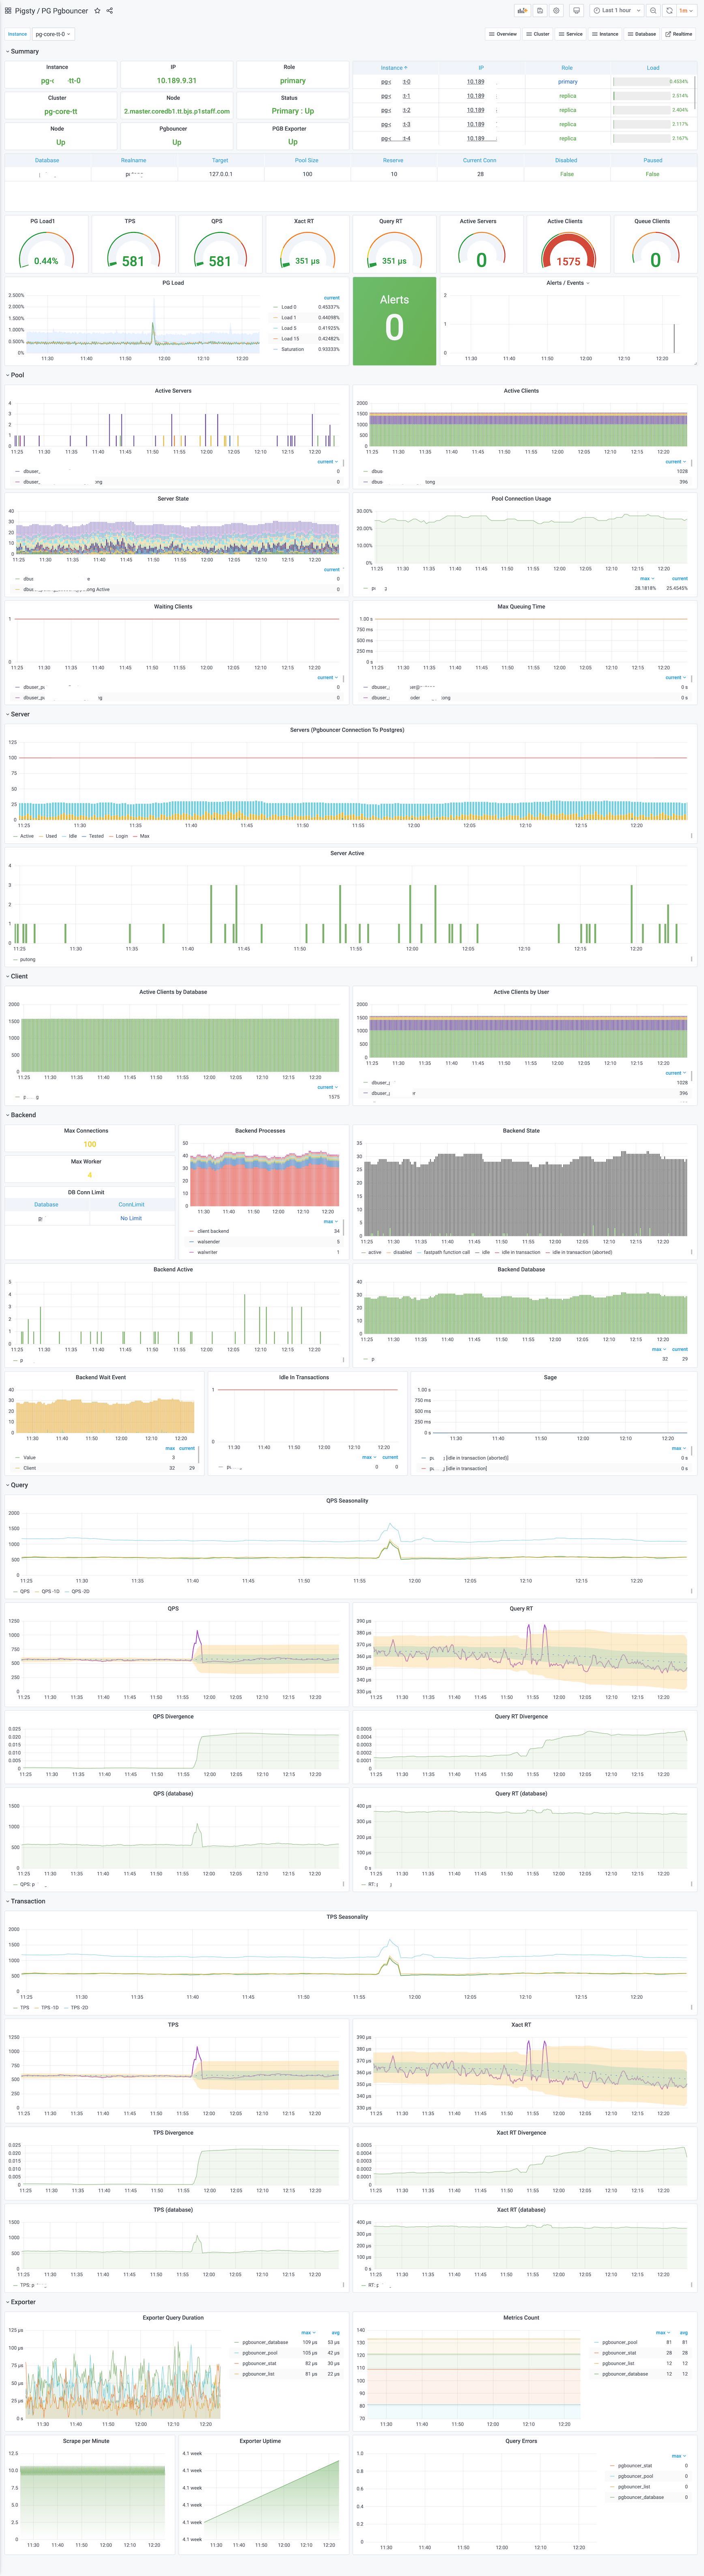The image size is (704, 2576).
Task: Open menu dots on Query RT (database) panel
Action: 691,1884
